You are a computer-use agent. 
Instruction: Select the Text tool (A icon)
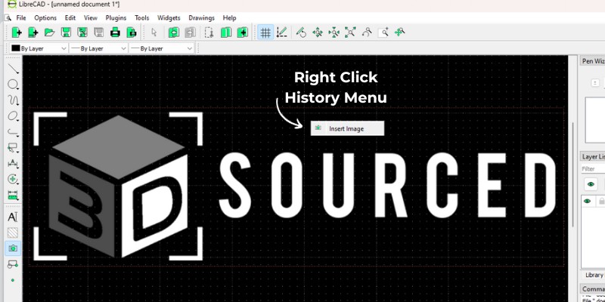[13, 217]
